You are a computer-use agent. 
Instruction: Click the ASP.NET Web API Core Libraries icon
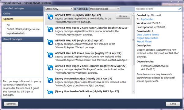[50, 55]
